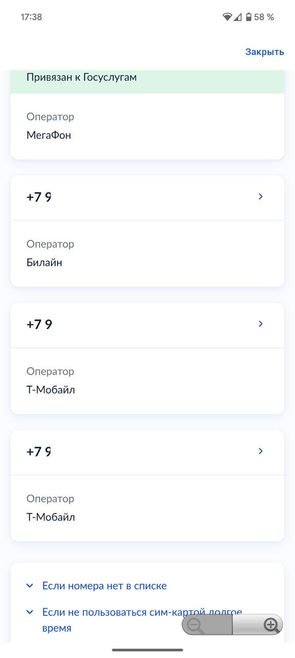Expand "Если не пользоваться сим-картой долгое время"
Image resolution: width=295 pixels, height=658 pixels.
pyautogui.click(x=142, y=620)
